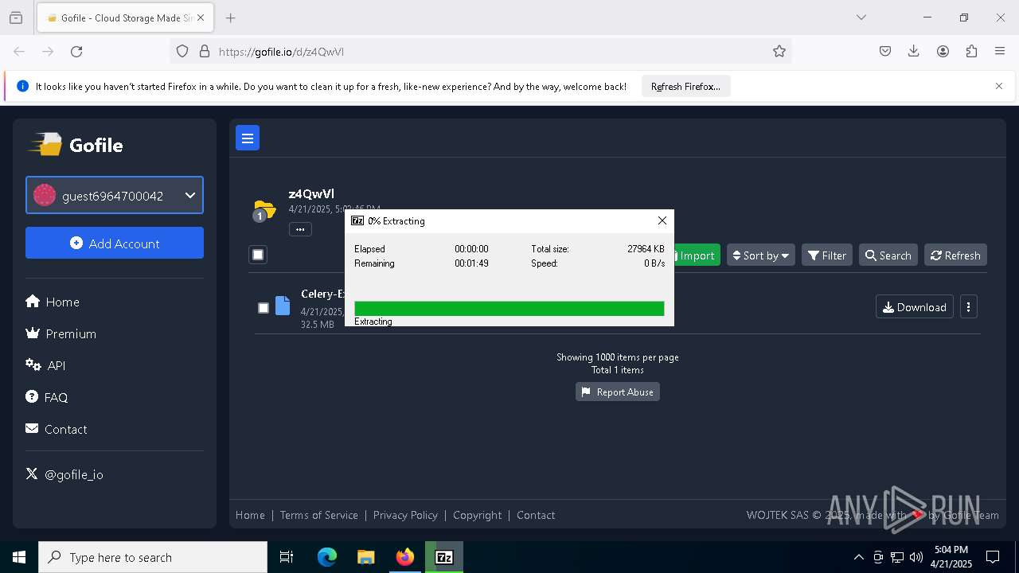Open Task View on taskbar
This screenshot has width=1019, height=573.
[x=287, y=557]
